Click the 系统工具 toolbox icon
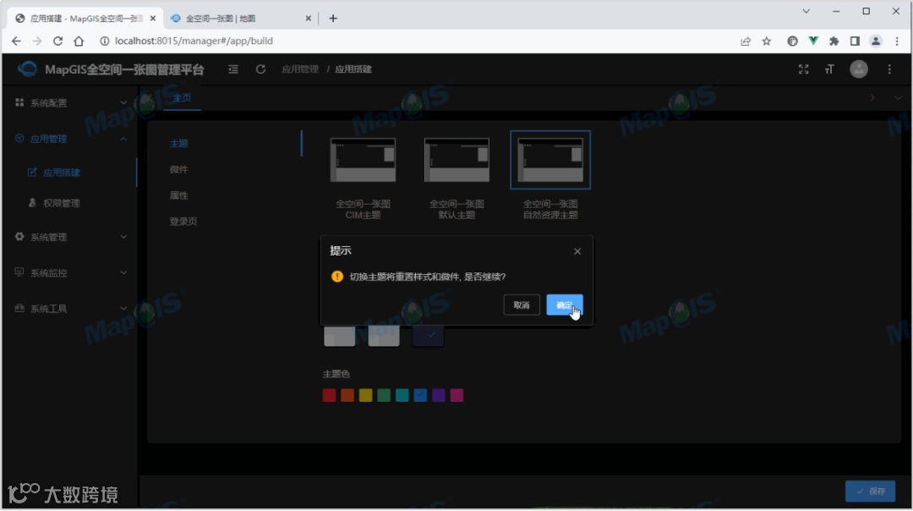 click(19, 308)
